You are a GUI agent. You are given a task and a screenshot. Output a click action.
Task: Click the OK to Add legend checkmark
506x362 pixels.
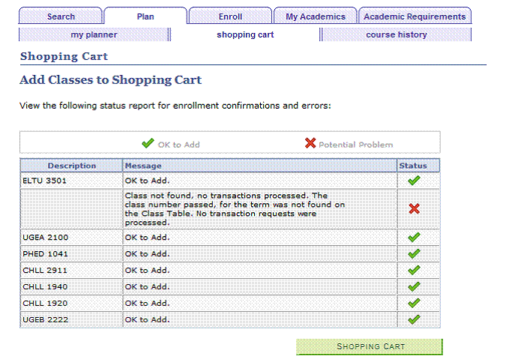[x=148, y=144]
